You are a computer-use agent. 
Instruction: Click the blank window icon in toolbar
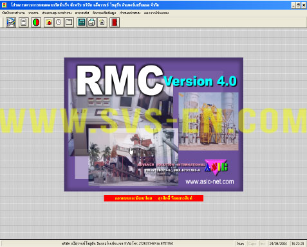coord(69,22)
